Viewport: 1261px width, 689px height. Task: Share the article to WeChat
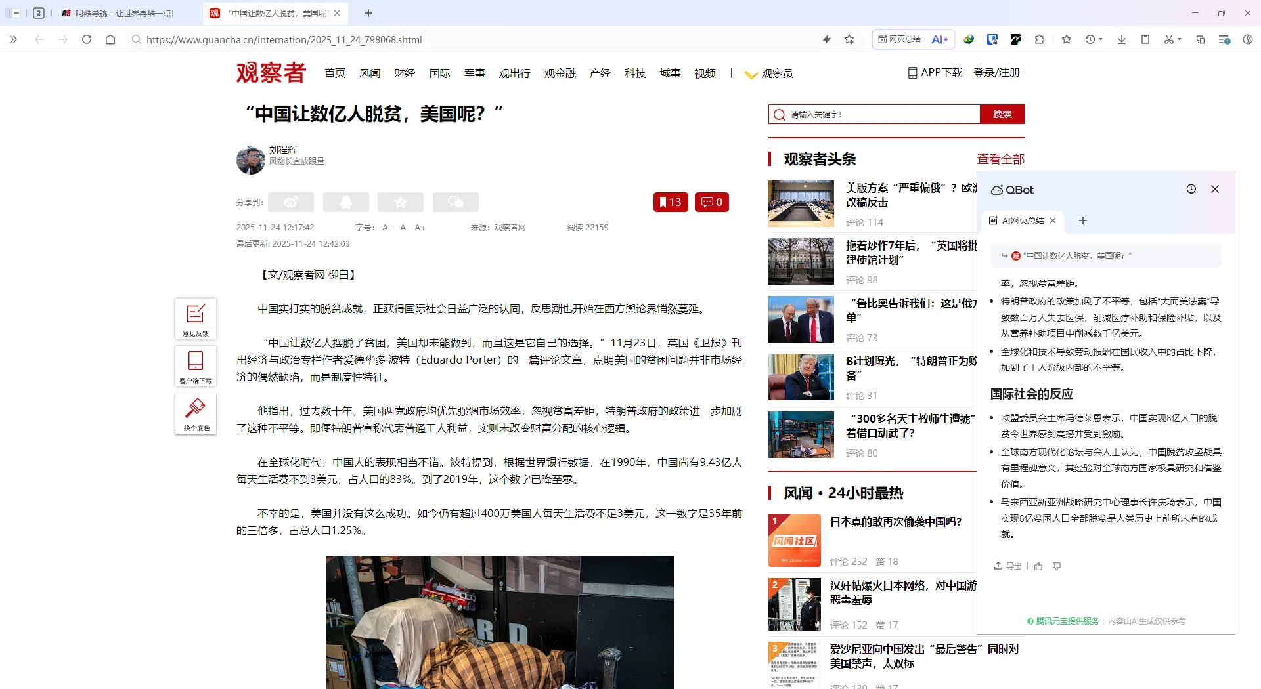click(455, 201)
